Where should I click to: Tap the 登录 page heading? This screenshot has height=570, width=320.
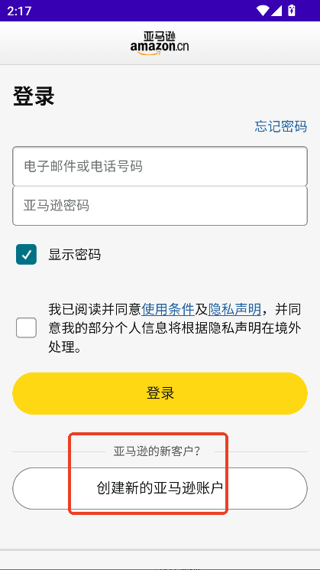pos(34,96)
